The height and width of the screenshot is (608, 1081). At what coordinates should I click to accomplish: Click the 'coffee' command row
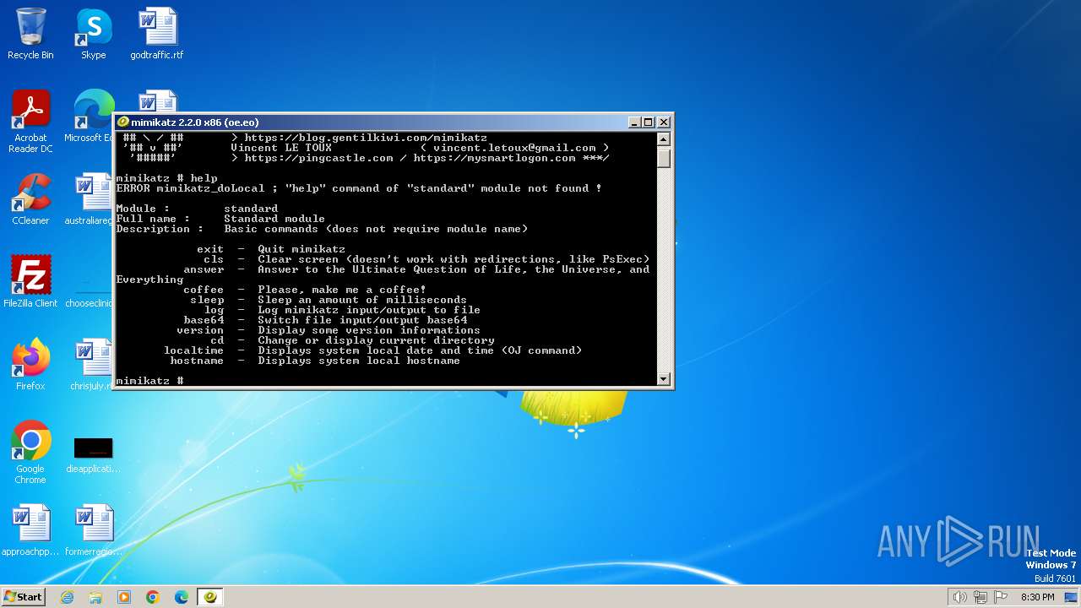(x=305, y=290)
